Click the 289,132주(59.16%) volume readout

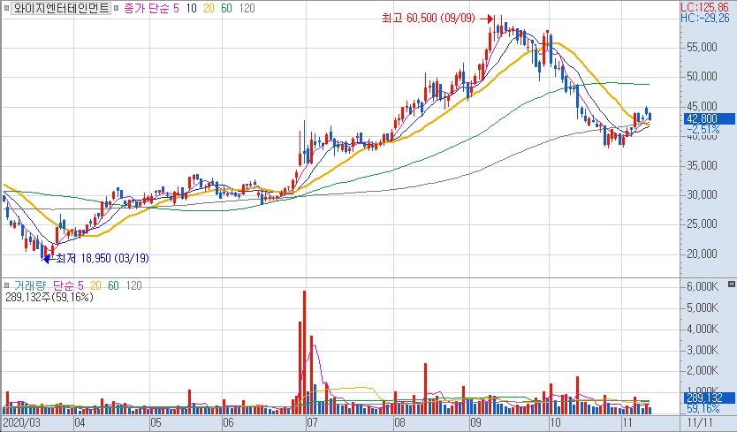click(49, 297)
